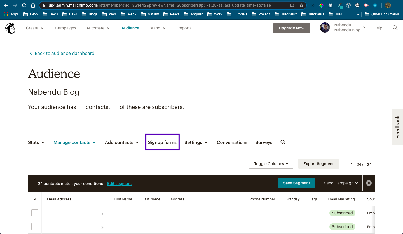Click the Phone Number column header
Image resolution: width=403 pixels, height=234 pixels.
(262, 199)
